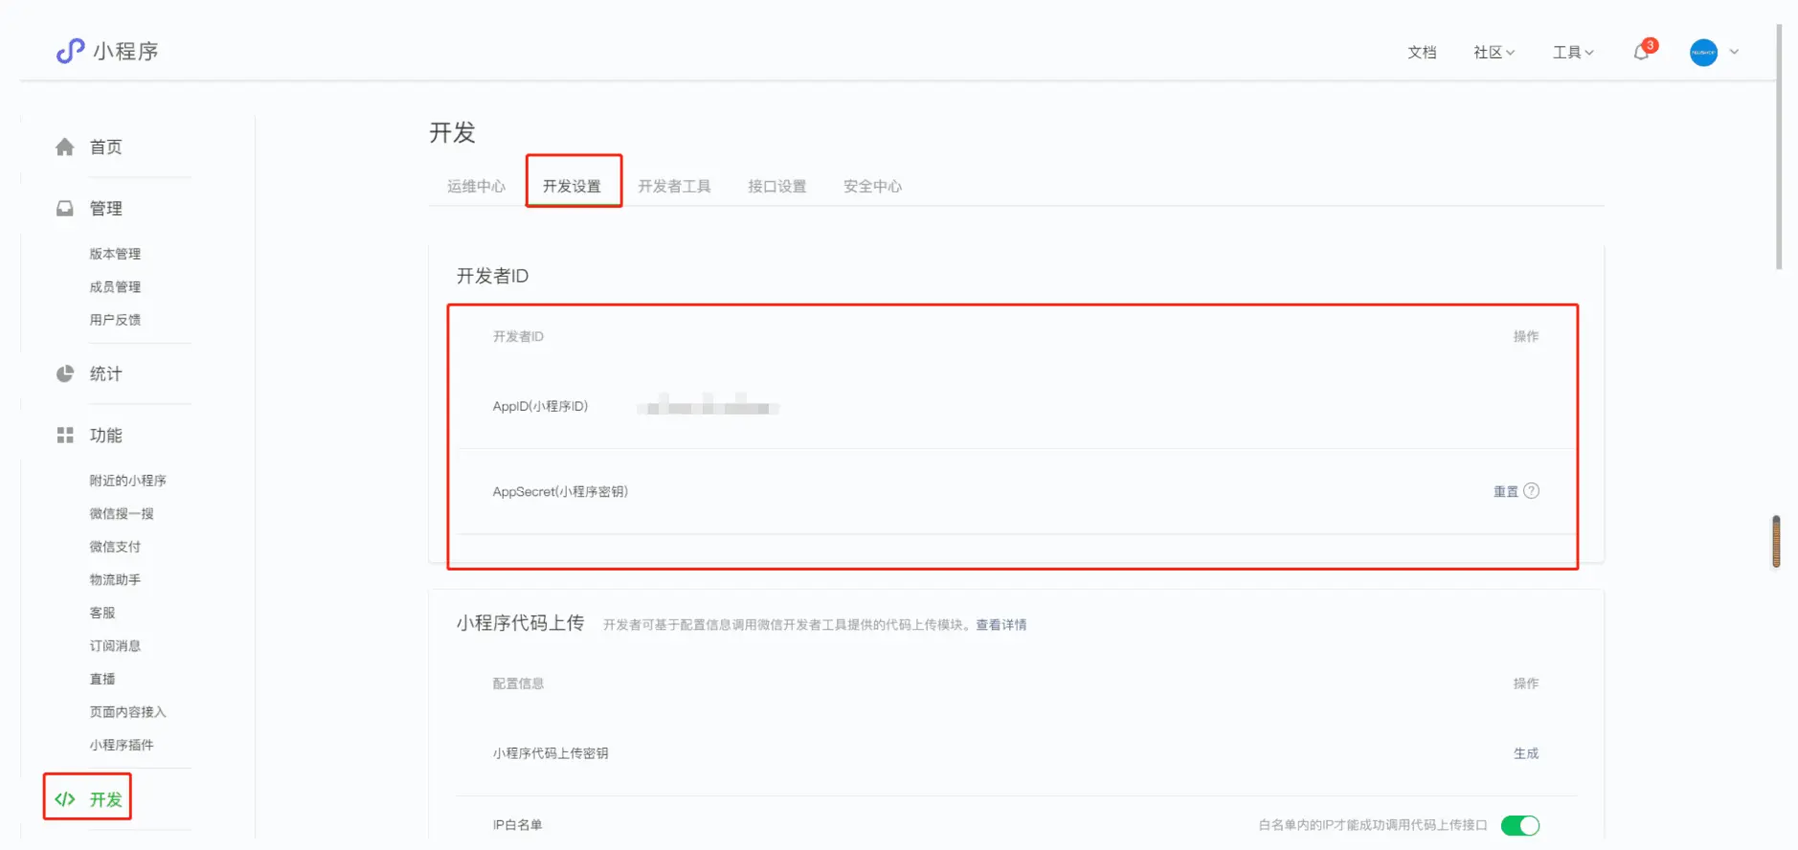Click the help icon beside 重置
The height and width of the screenshot is (850, 1798).
(1532, 491)
